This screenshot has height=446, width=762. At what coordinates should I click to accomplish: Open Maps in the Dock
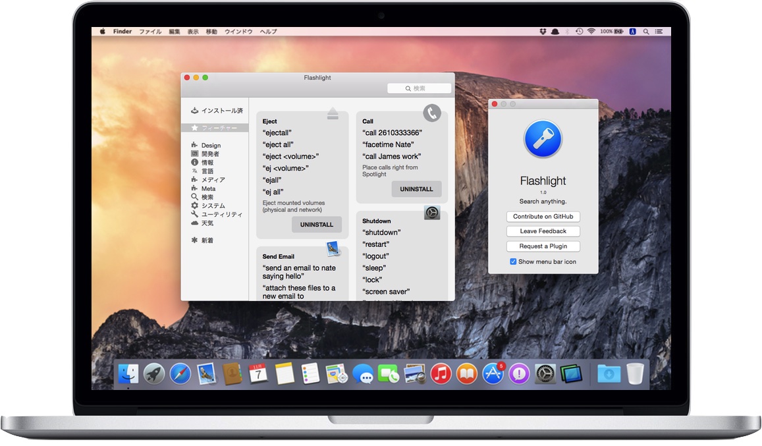(x=337, y=374)
